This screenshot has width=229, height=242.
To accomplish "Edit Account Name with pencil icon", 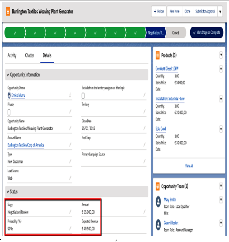I will pyautogui.click(x=70, y=145).
